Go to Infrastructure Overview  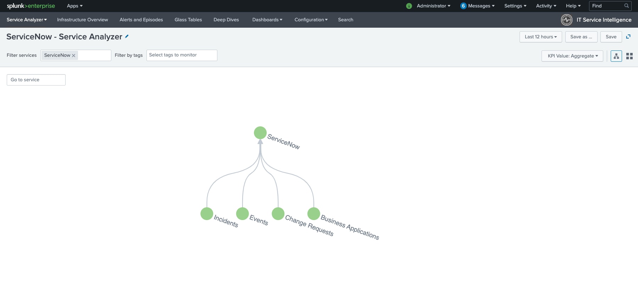click(x=83, y=20)
